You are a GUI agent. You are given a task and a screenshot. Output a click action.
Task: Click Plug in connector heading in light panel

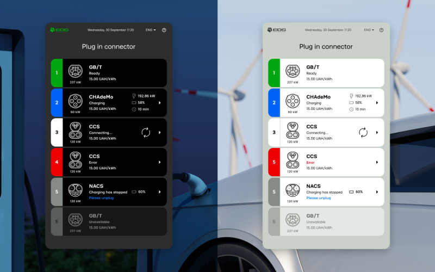coord(326,47)
